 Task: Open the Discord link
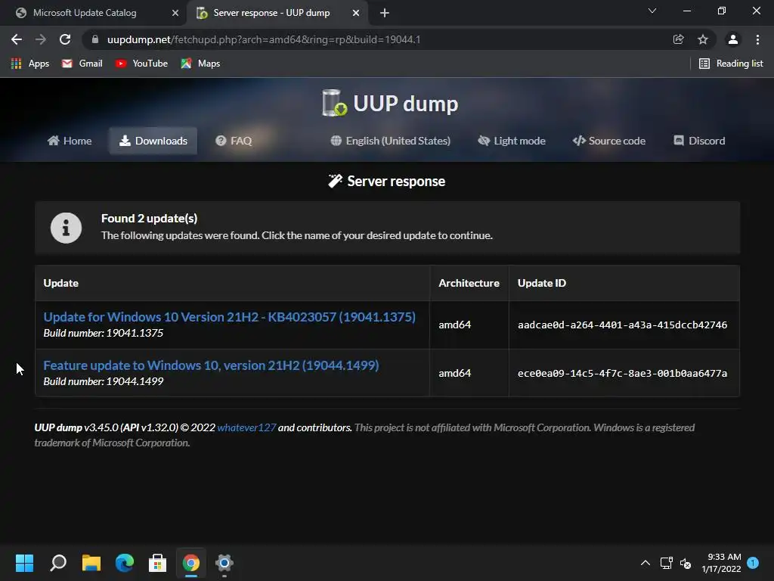[x=699, y=141]
